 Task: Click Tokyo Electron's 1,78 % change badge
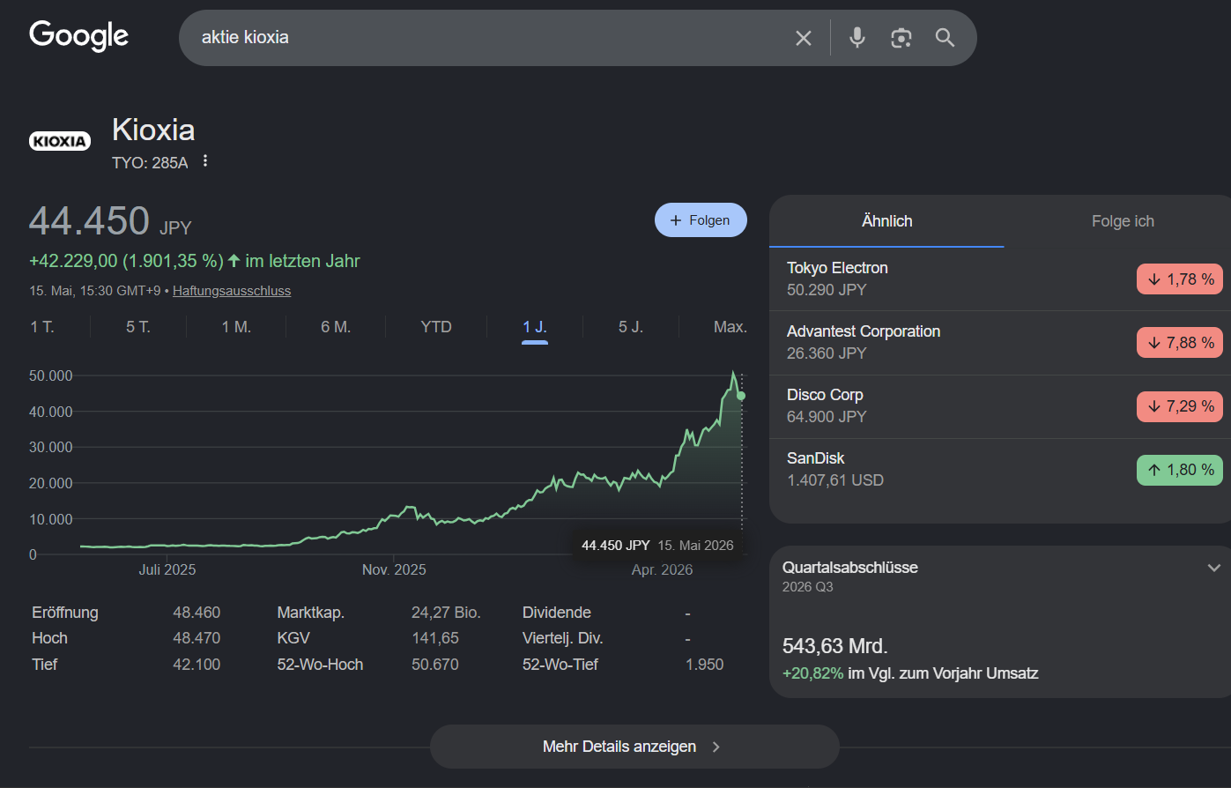pos(1180,279)
